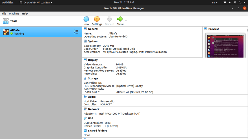Click the Network section icon
Image resolution: width=248 pixels, height=139 pixels.
[x=85, y=109]
